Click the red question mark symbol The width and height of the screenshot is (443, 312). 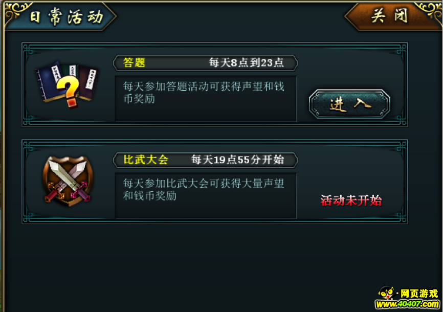tap(69, 91)
